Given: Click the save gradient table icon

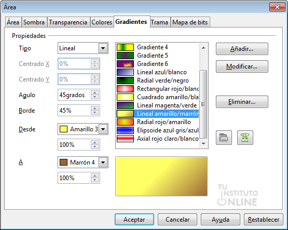Looking at the screenshot, I should pyautogui.click(x=245, y=138).
